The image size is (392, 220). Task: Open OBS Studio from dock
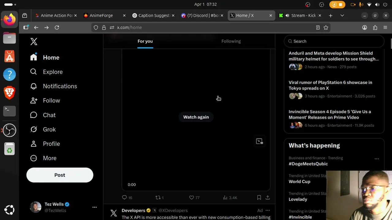pos(9,130)
